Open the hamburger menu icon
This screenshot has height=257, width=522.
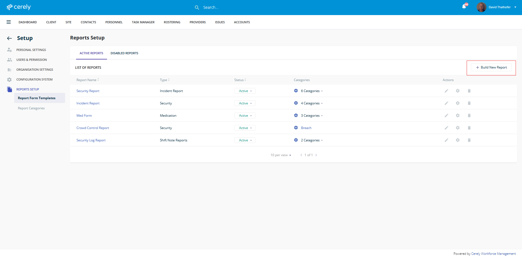(9, 22)
